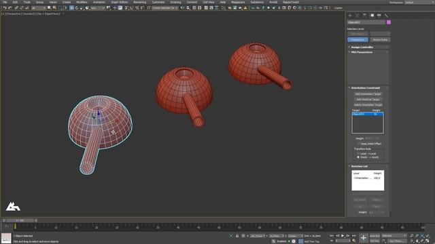The image size is (435, 244).
Task: Click the time slider handle
Action: click(x=20, y=220)
